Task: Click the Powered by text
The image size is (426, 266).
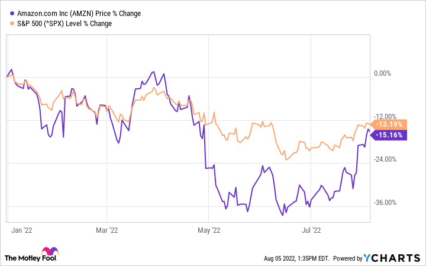Action: tap(349, 259)
